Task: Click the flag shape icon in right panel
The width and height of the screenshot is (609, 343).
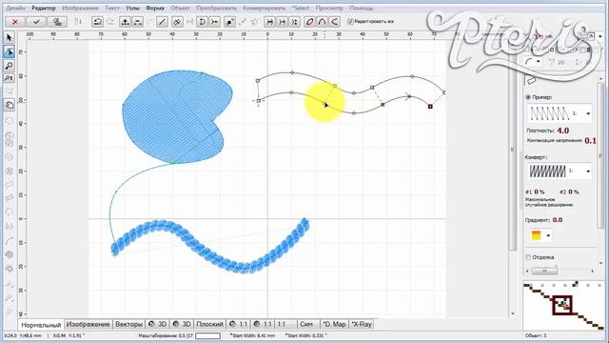Action: 531,80
